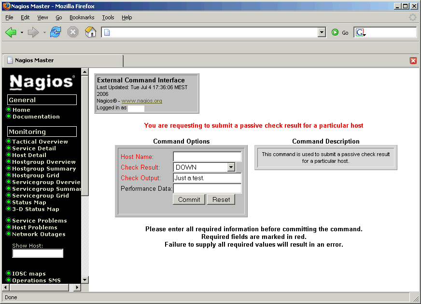Click the page icon in the address bar
Screen dimensions: 421x304
[x=107, y=32]
